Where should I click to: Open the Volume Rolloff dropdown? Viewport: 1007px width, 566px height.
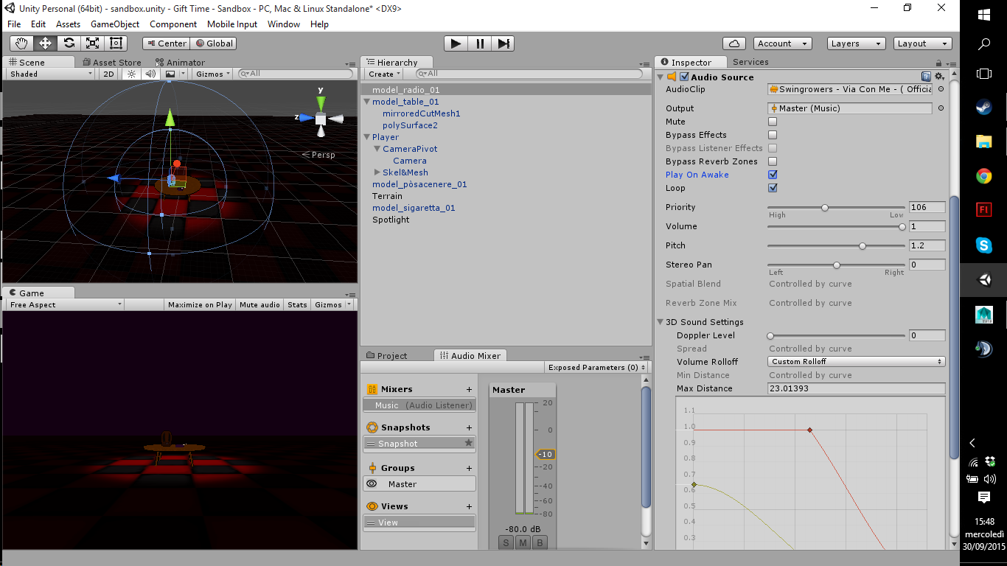(x=857, y=362)
